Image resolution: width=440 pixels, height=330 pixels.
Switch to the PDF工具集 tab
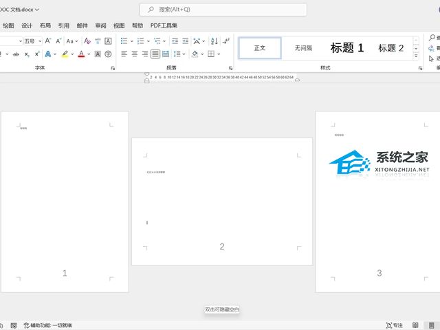point(164,25)
